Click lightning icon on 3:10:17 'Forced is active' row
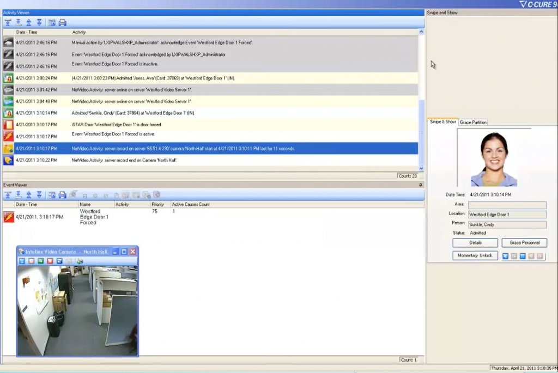The image size is (558, 373). [x=8, y=136]
